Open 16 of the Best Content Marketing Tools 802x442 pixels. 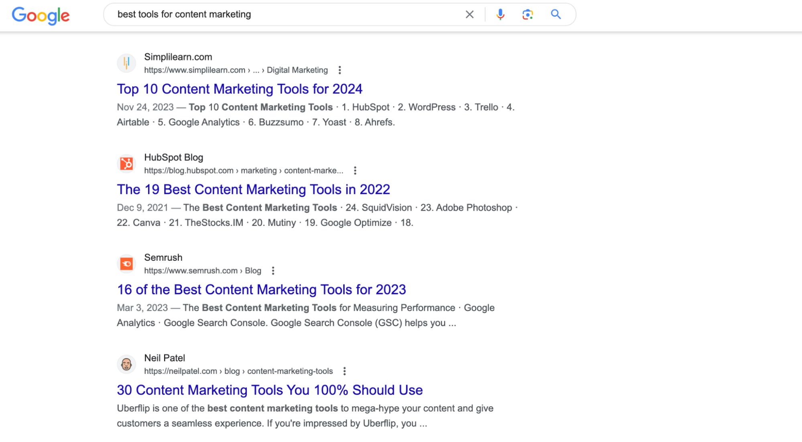[261, 290]
